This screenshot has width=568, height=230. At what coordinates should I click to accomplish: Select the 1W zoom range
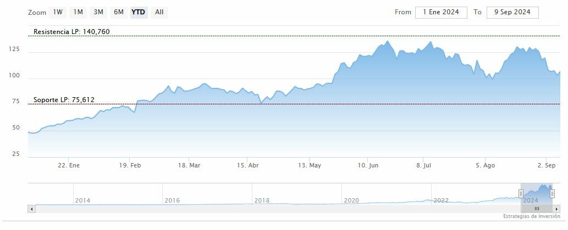58,12
